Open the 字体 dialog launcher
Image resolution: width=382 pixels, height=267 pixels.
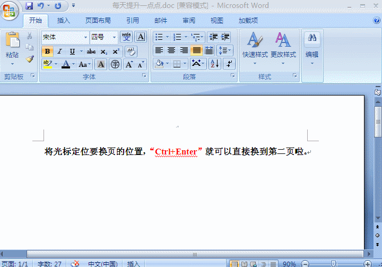pyautogui.click(x=144, y=75)
